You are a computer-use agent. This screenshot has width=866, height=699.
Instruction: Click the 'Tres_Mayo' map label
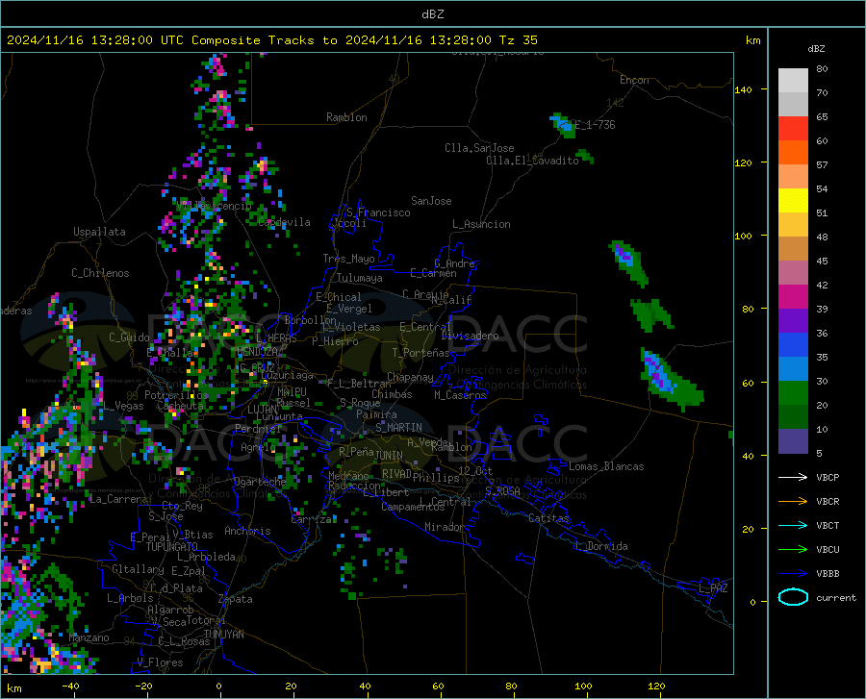[348, 259]
